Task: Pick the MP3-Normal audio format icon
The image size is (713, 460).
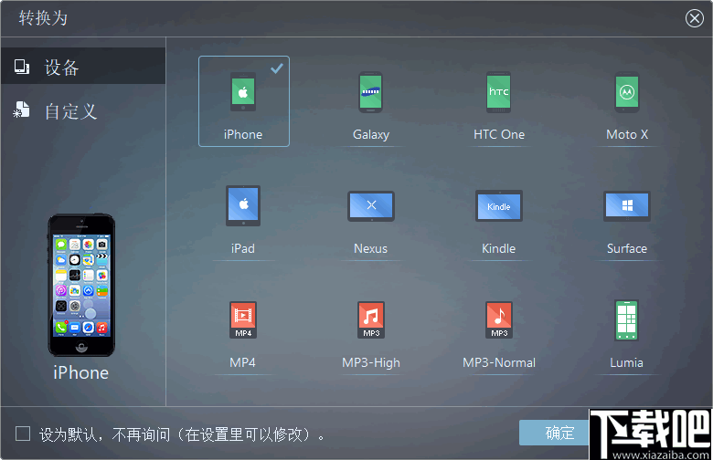Action: pyautogui.click(x=499, y=320)
